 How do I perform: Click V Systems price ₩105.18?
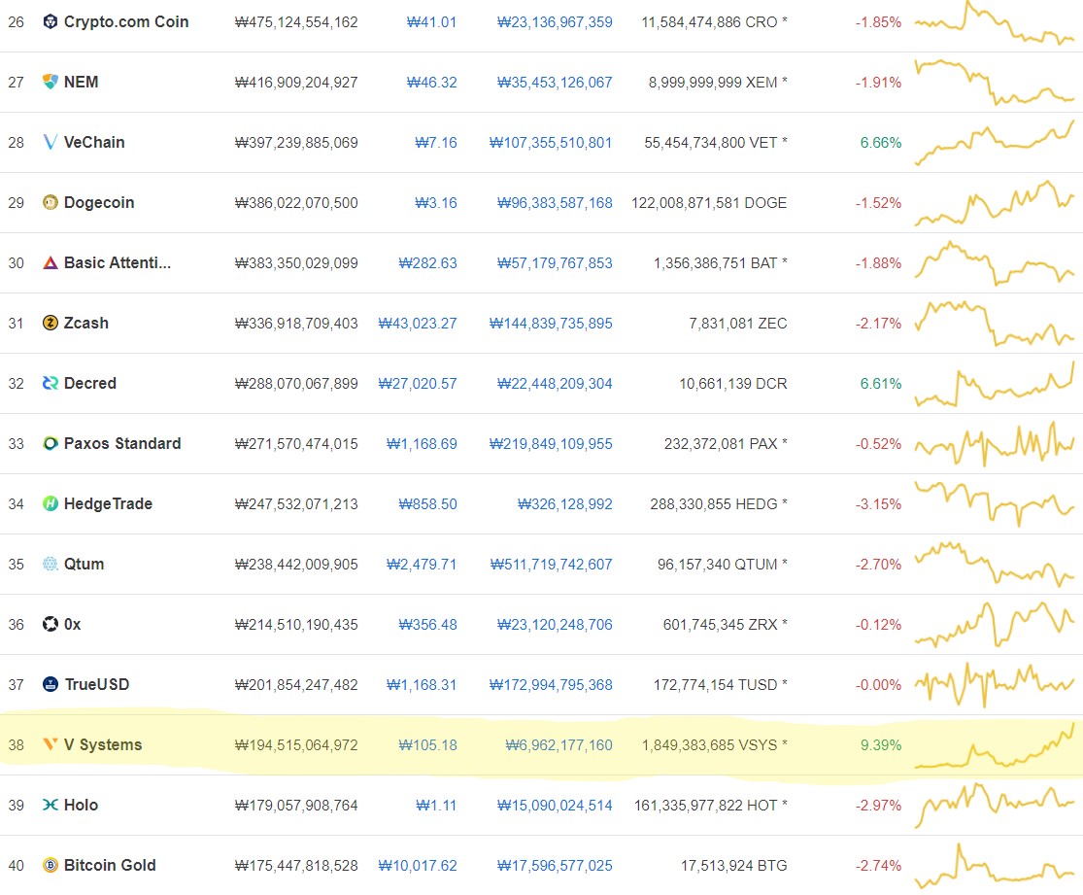coord(427,745)
